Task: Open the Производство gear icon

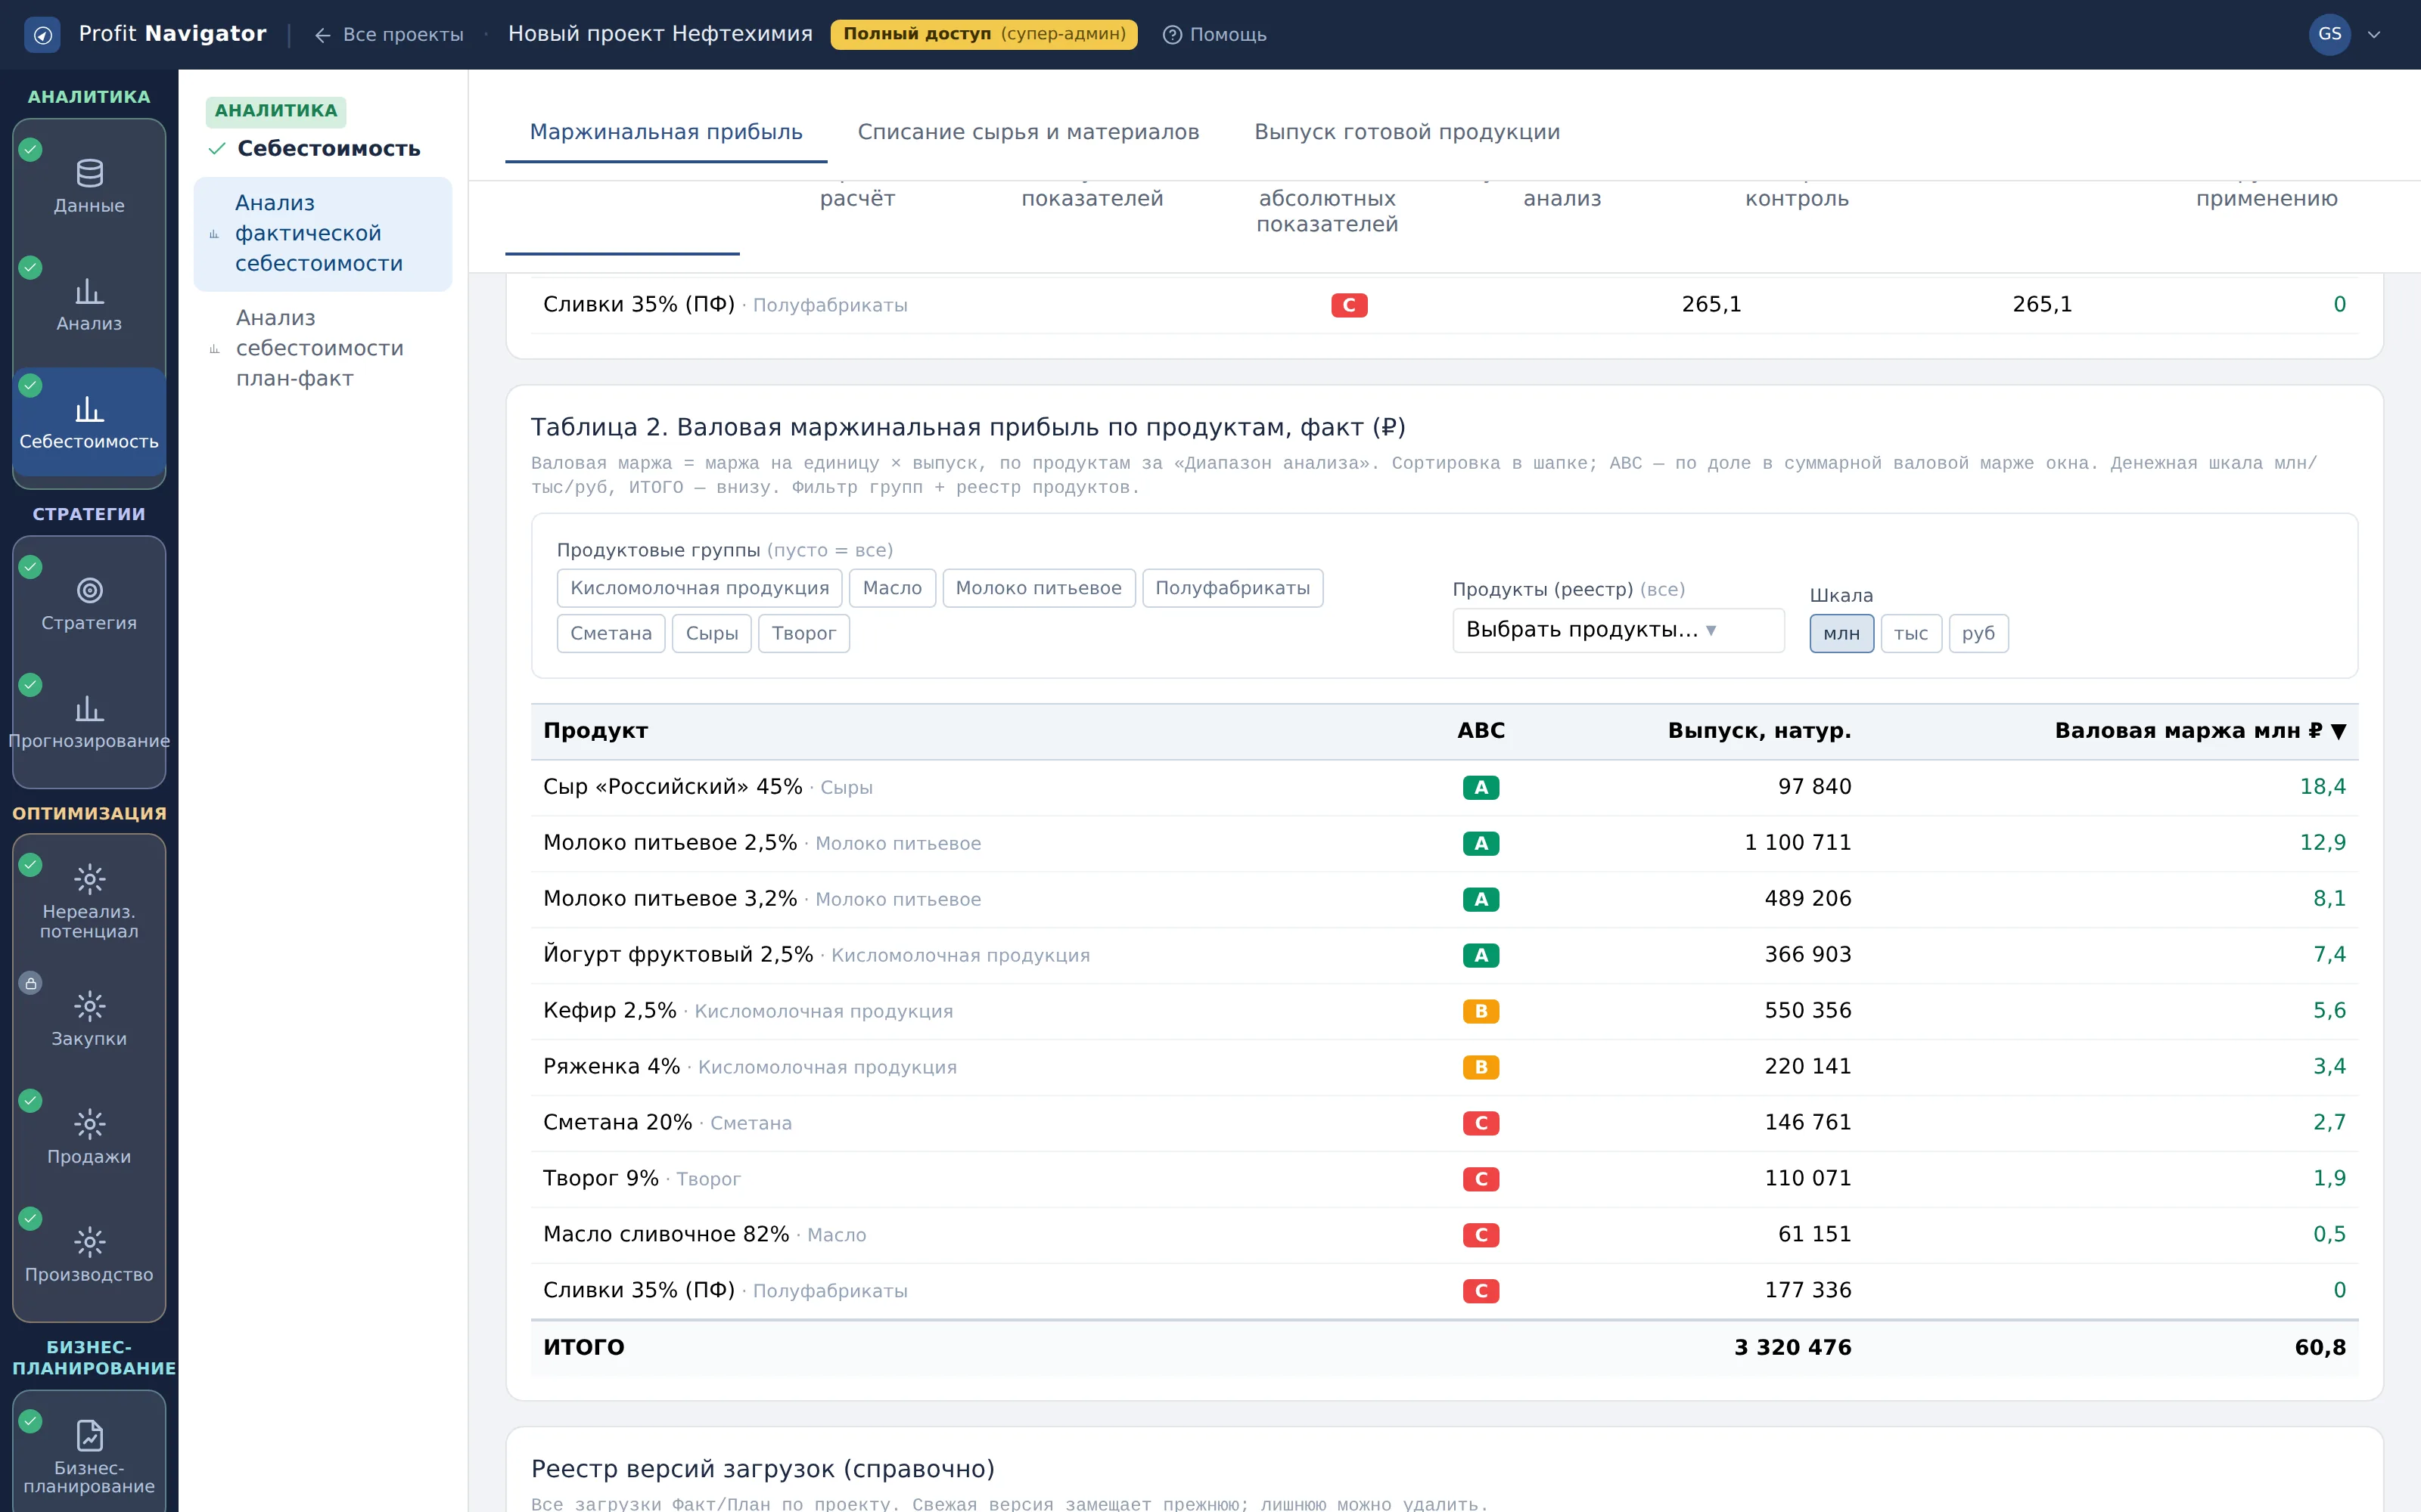Action: [x=89, y=1242]
